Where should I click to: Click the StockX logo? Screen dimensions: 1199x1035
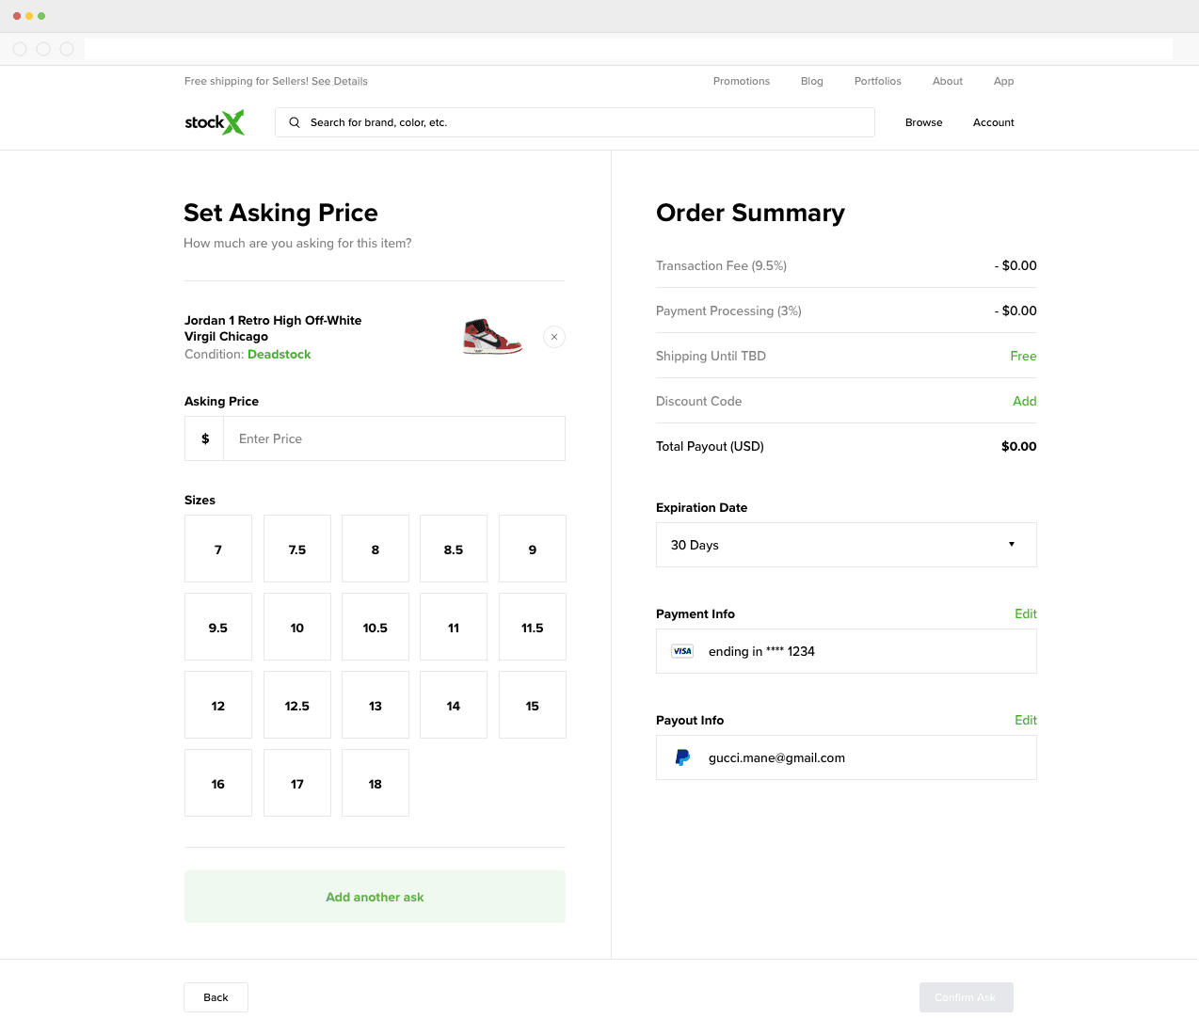tap(214, 121)
